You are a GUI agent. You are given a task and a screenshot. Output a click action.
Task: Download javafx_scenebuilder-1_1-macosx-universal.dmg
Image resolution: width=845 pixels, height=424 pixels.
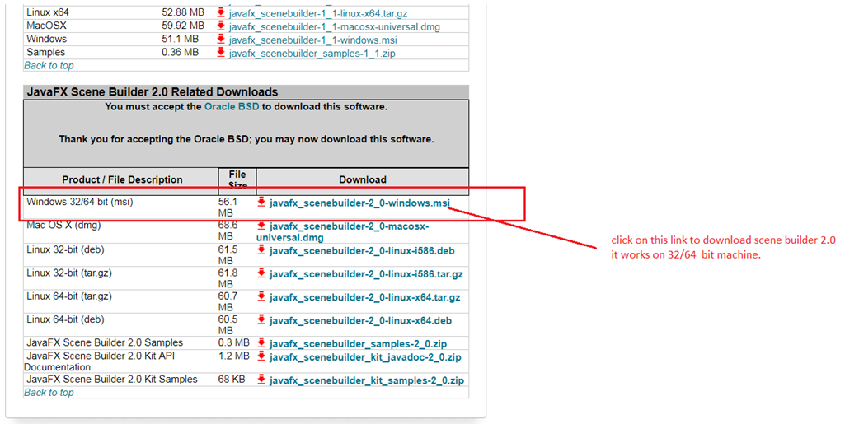334,27
